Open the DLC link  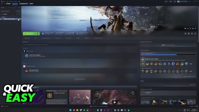click(x=36, y=38)
